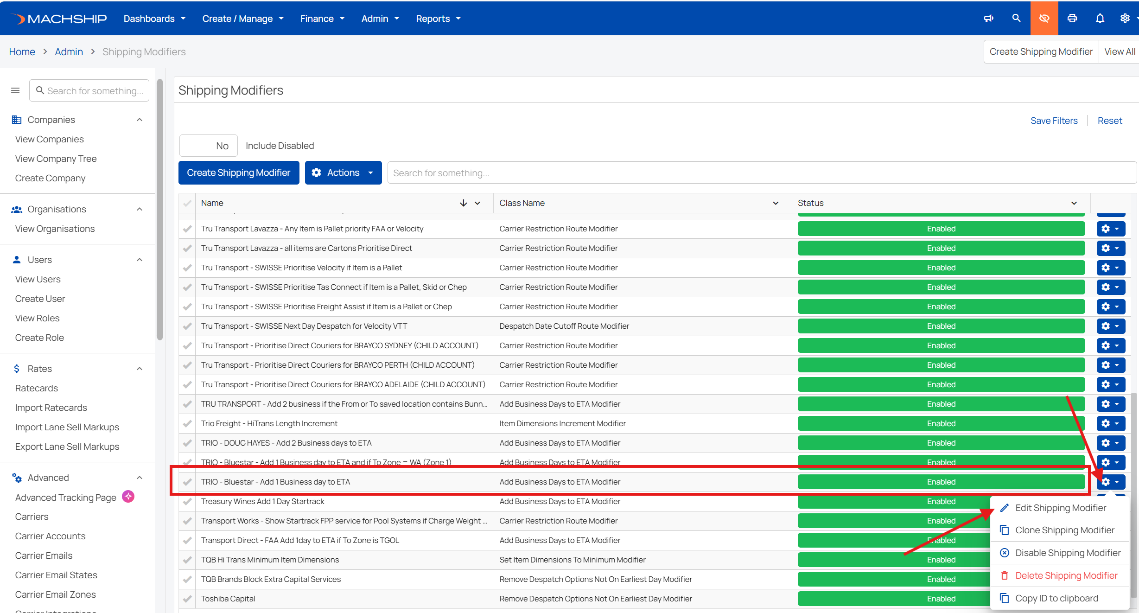Toggle the Include Disabled switch
1139x613 pixels.
tap(209, 146)
